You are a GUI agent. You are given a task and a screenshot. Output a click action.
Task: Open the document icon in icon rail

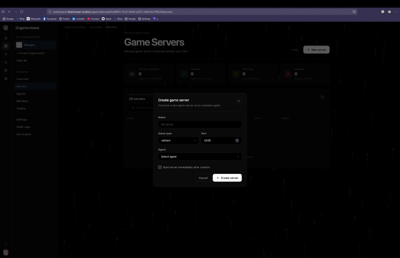5,71
